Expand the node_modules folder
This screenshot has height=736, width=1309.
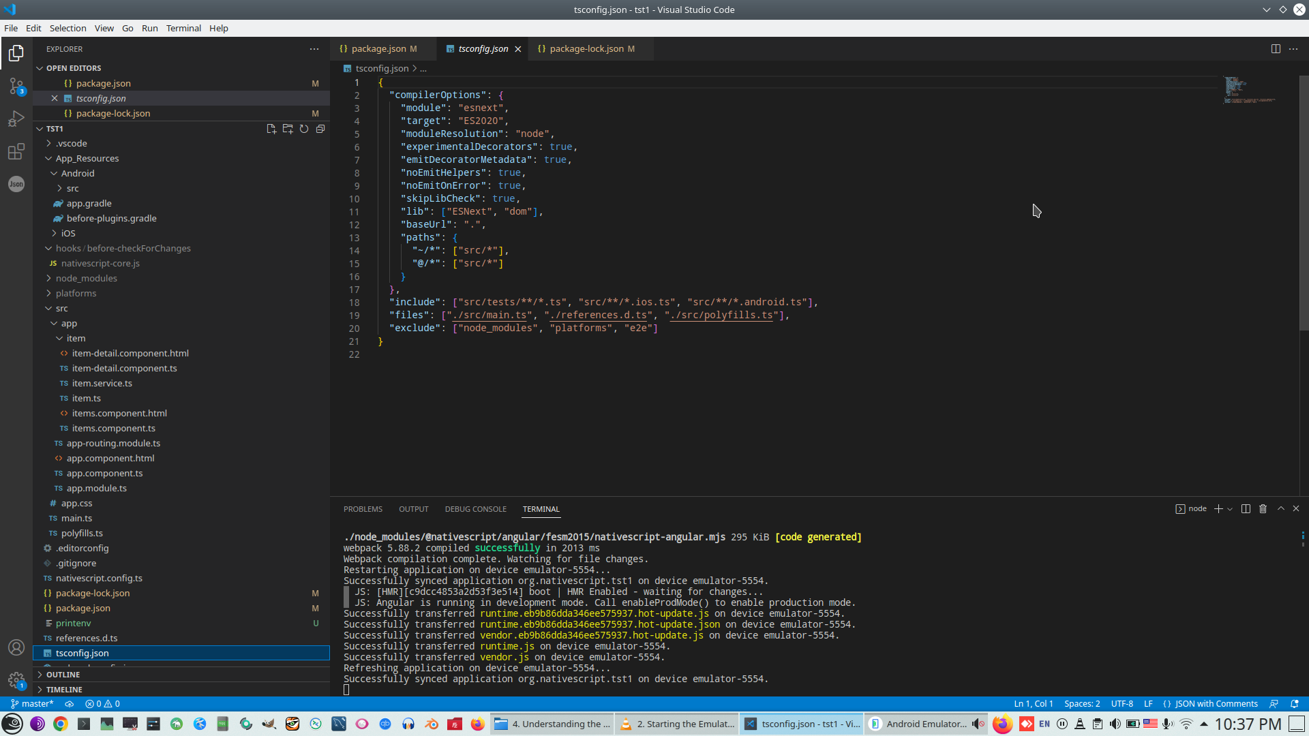pyautogui.click(x=86, y=278)
